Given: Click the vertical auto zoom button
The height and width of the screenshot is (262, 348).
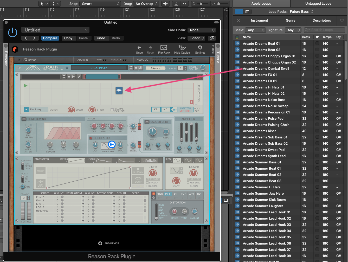Looking at the screenshot, I should click(x=176, y=4).
